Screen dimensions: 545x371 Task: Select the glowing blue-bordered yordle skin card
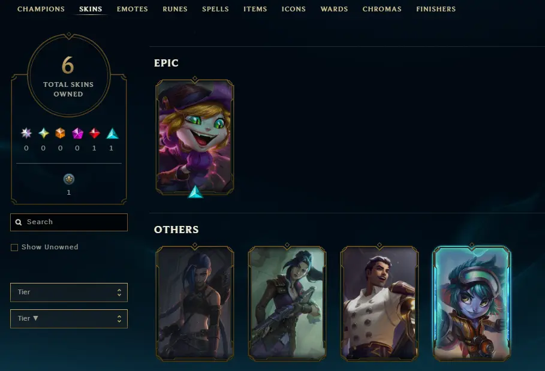(x=472, y=303)
